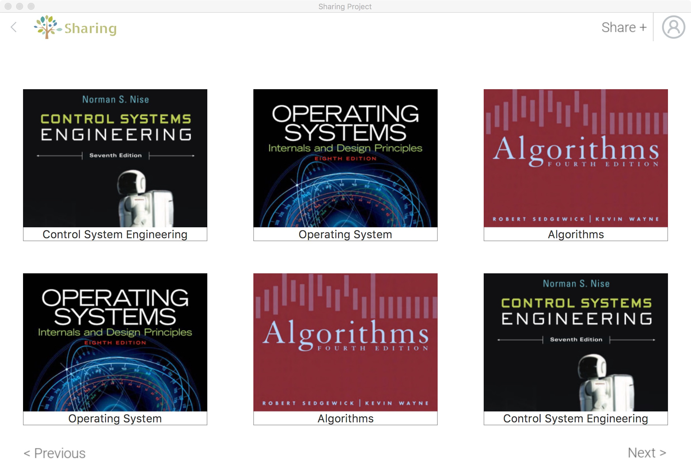Click bottom-row Operating System caption label
Viewport: 691px width, 473px height.
tap(115, 418)
